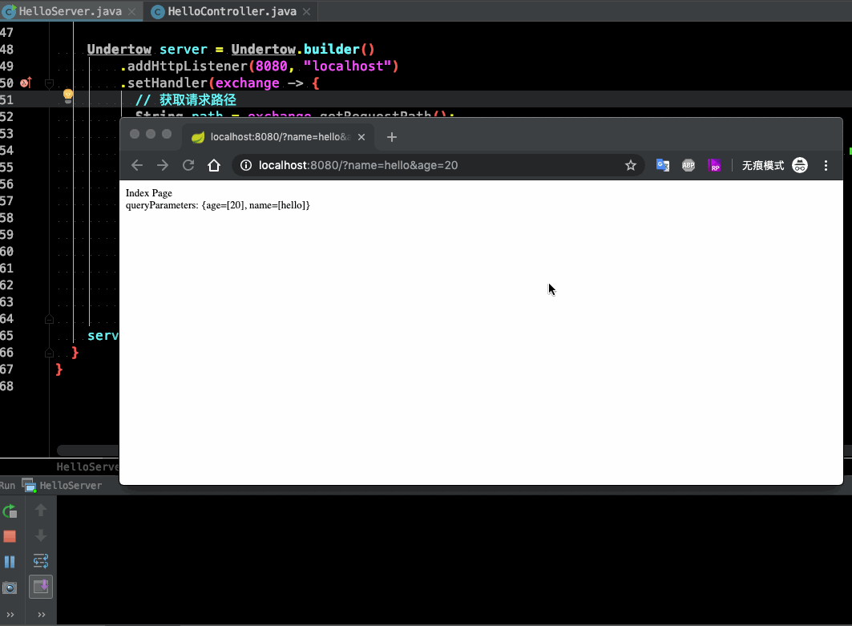Click the camera thread dump icon
The height and width of the screenshot is (626, 852).
click(10, 588)
